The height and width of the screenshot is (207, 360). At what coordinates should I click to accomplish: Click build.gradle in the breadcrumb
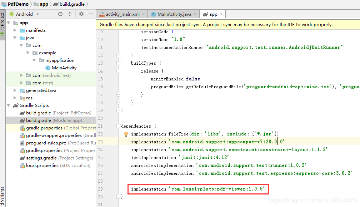pyautogui.click(x=72, y=4)
